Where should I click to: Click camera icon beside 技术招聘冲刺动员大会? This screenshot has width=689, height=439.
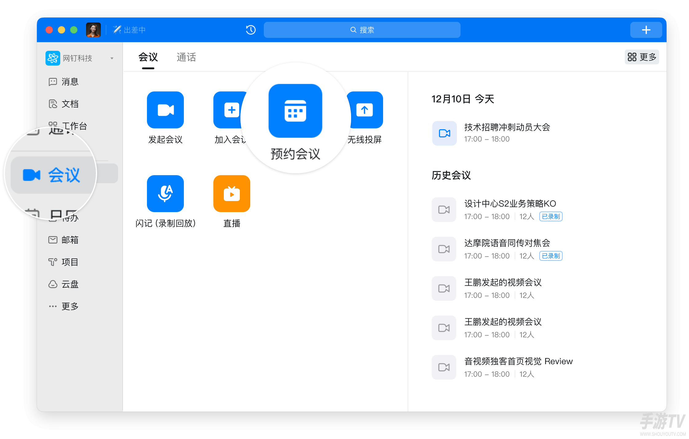[444, 133]
